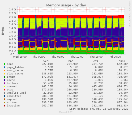Click the purple buffers legend swatch

click(5, 83)
